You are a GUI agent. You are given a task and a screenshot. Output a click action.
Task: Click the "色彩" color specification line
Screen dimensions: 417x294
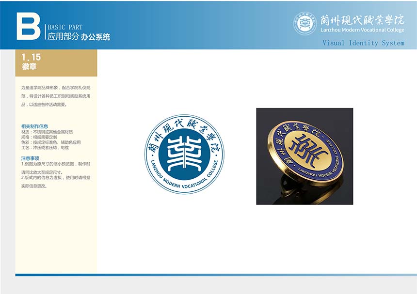(50, 142)
